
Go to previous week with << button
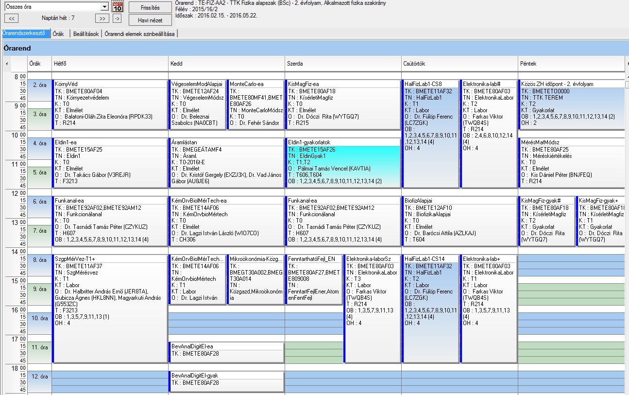click(x=11, y=18)
